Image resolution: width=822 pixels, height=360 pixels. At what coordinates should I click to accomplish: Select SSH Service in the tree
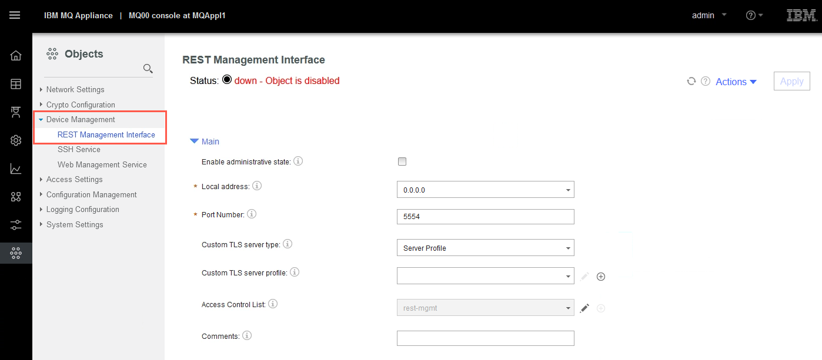(x=79, y=149)
